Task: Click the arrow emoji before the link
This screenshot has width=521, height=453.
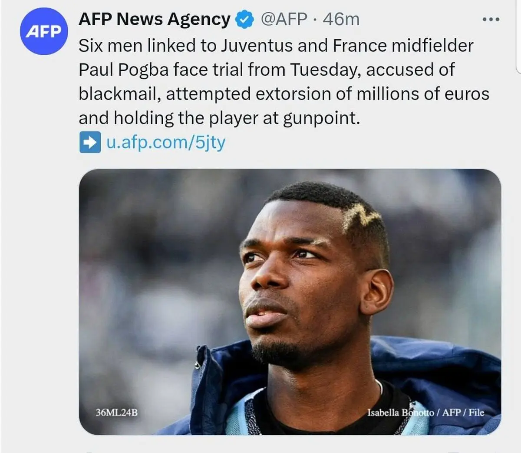Action: point(90,143)
